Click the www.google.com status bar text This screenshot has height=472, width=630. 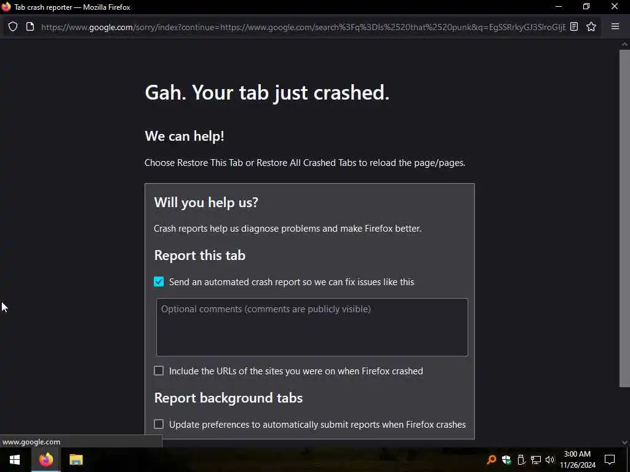pos(31,442)
